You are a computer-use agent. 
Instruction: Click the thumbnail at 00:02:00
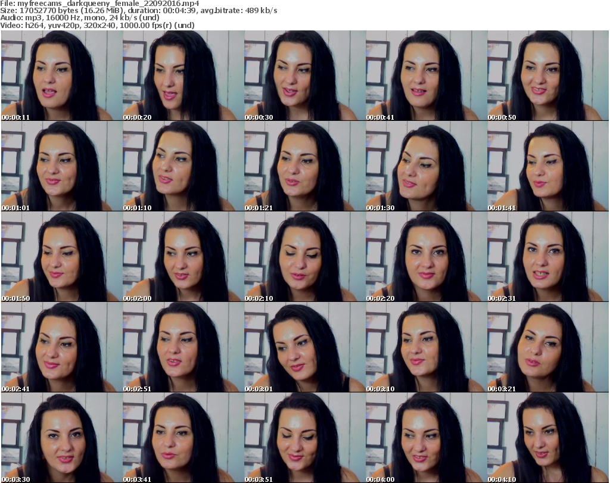[183, 257]
